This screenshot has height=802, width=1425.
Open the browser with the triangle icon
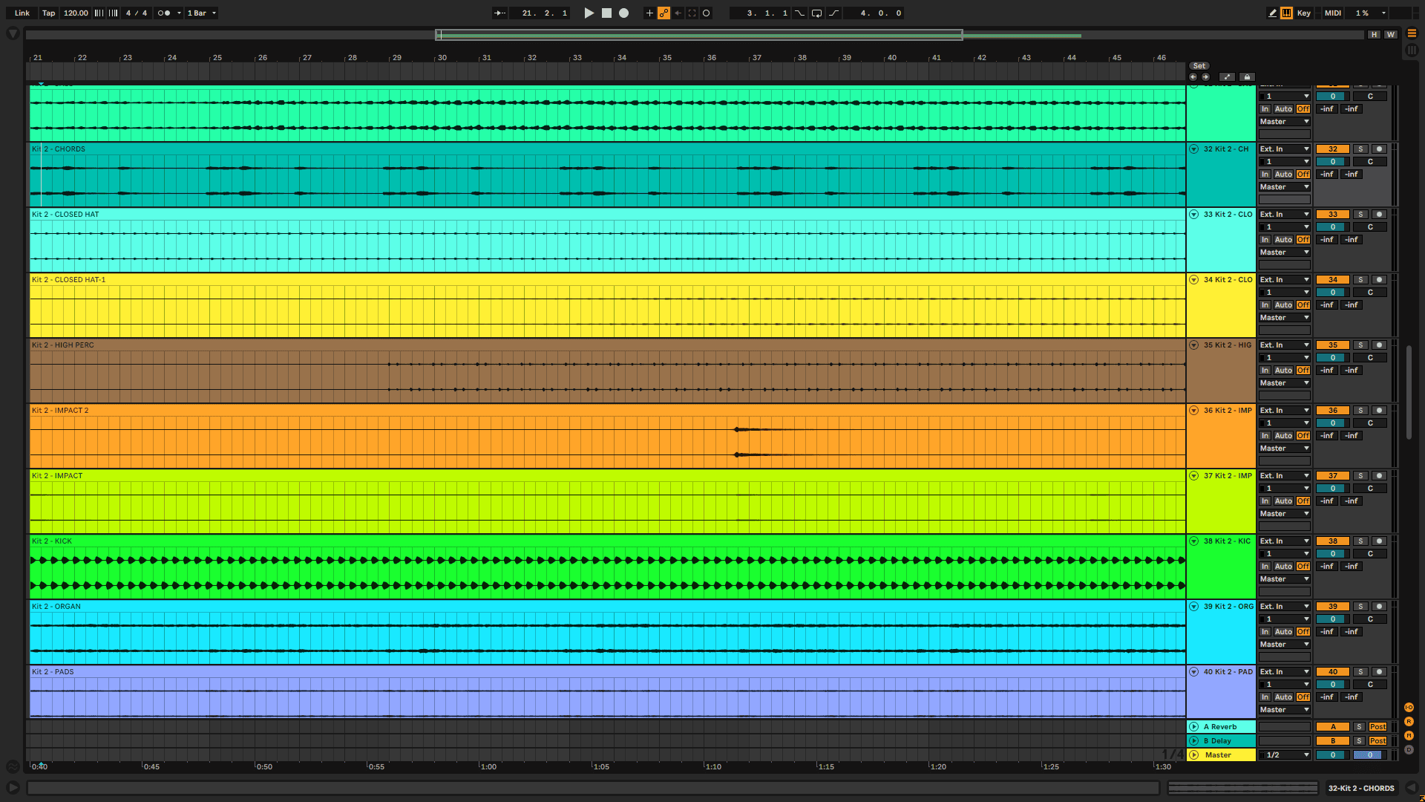(x=13, y=33)
